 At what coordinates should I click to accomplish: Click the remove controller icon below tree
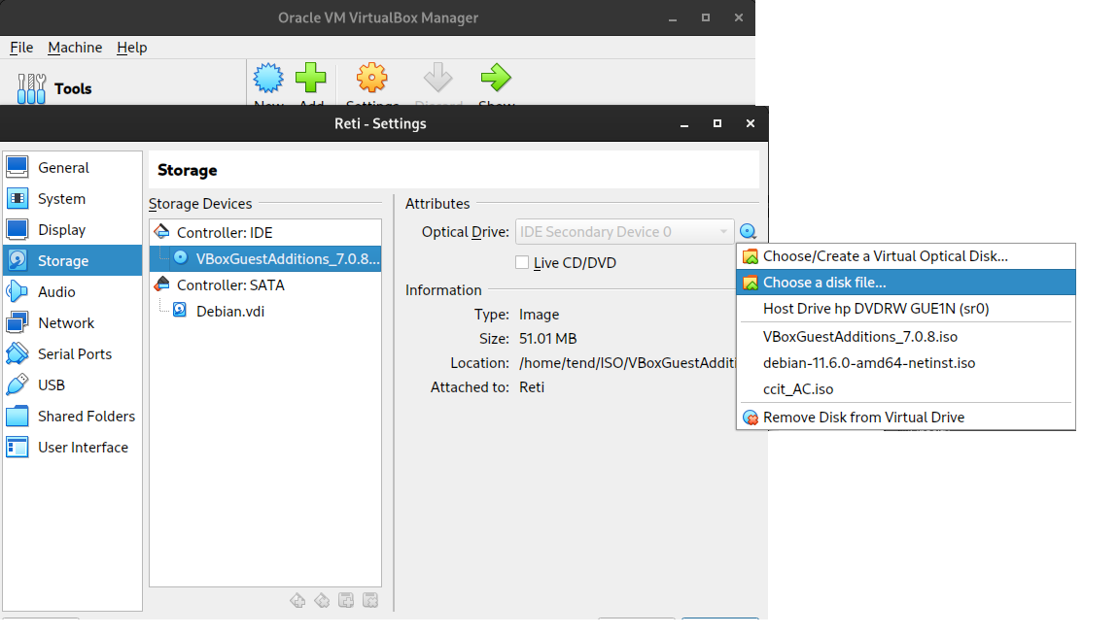point(322,601)
